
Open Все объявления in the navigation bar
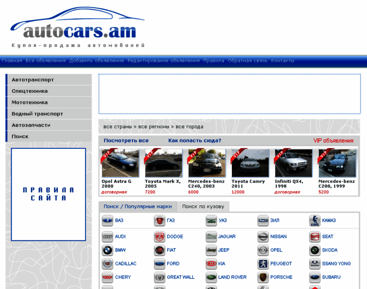(46, 61)
